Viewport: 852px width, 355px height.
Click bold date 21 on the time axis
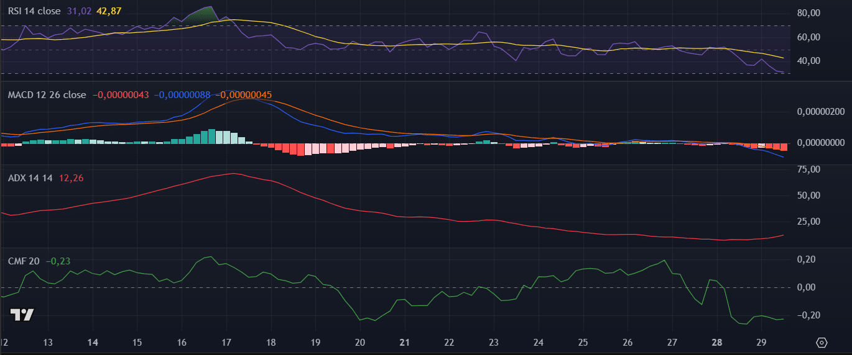[x=404, y=343]
